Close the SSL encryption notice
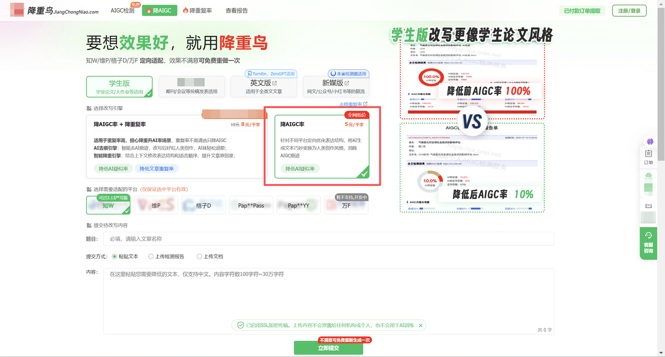Viewport: 665px width, 357px height. pyautogui.click(x=421, y=325)
